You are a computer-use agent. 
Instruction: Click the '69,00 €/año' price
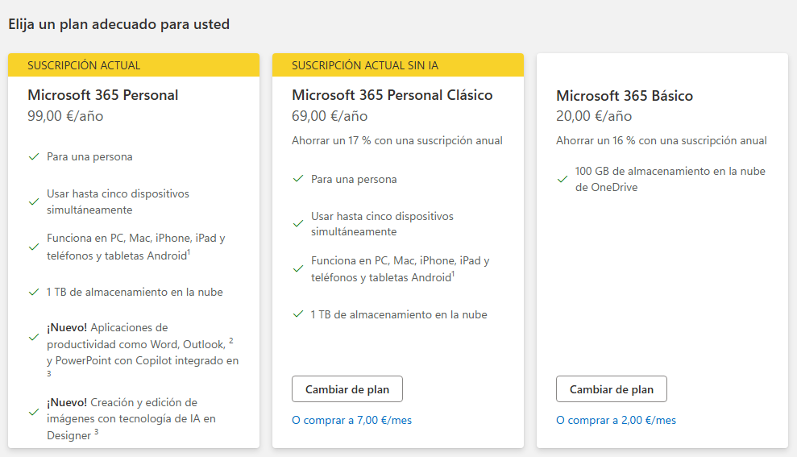pos(330,116)
